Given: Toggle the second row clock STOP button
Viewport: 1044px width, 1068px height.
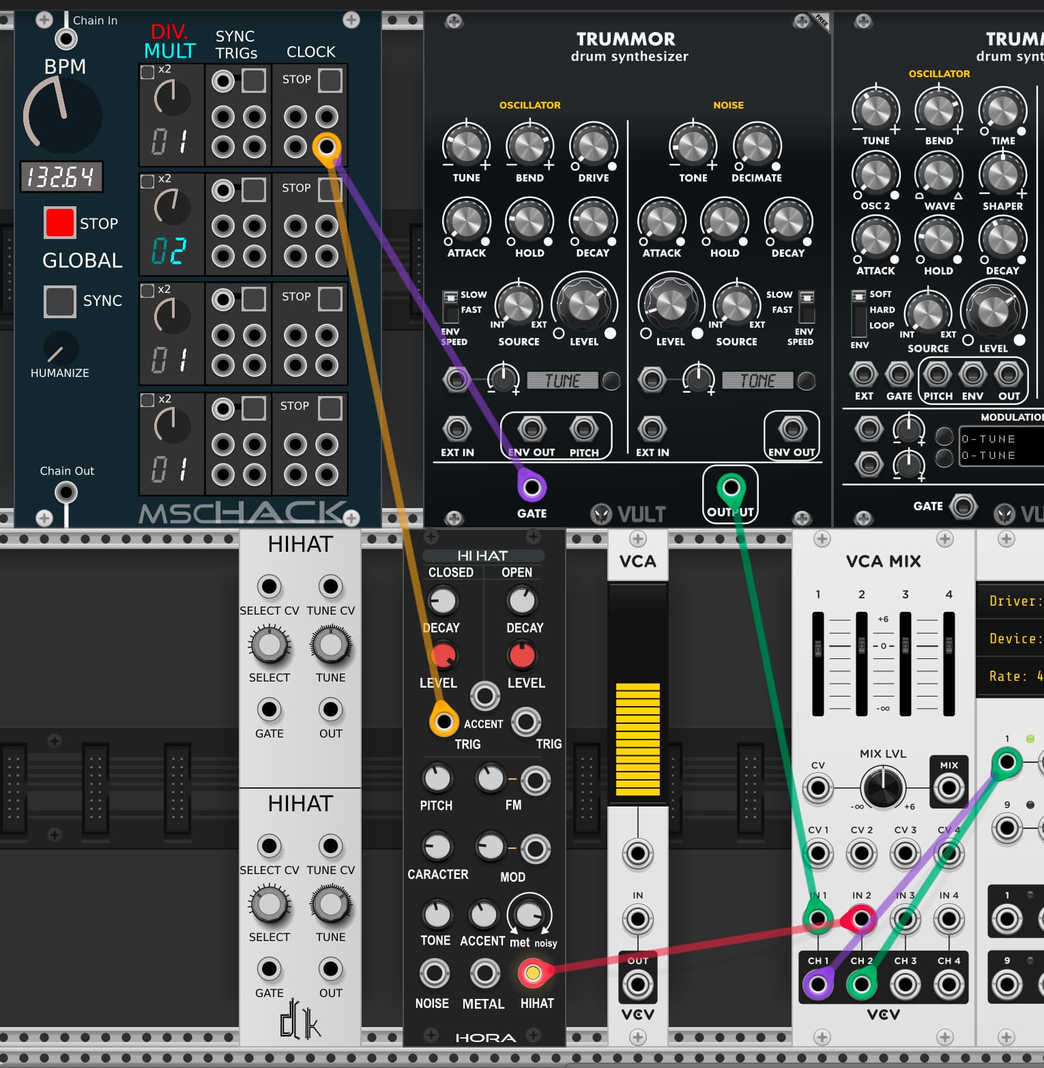Looking at the screenshot, I should [330, 189].
